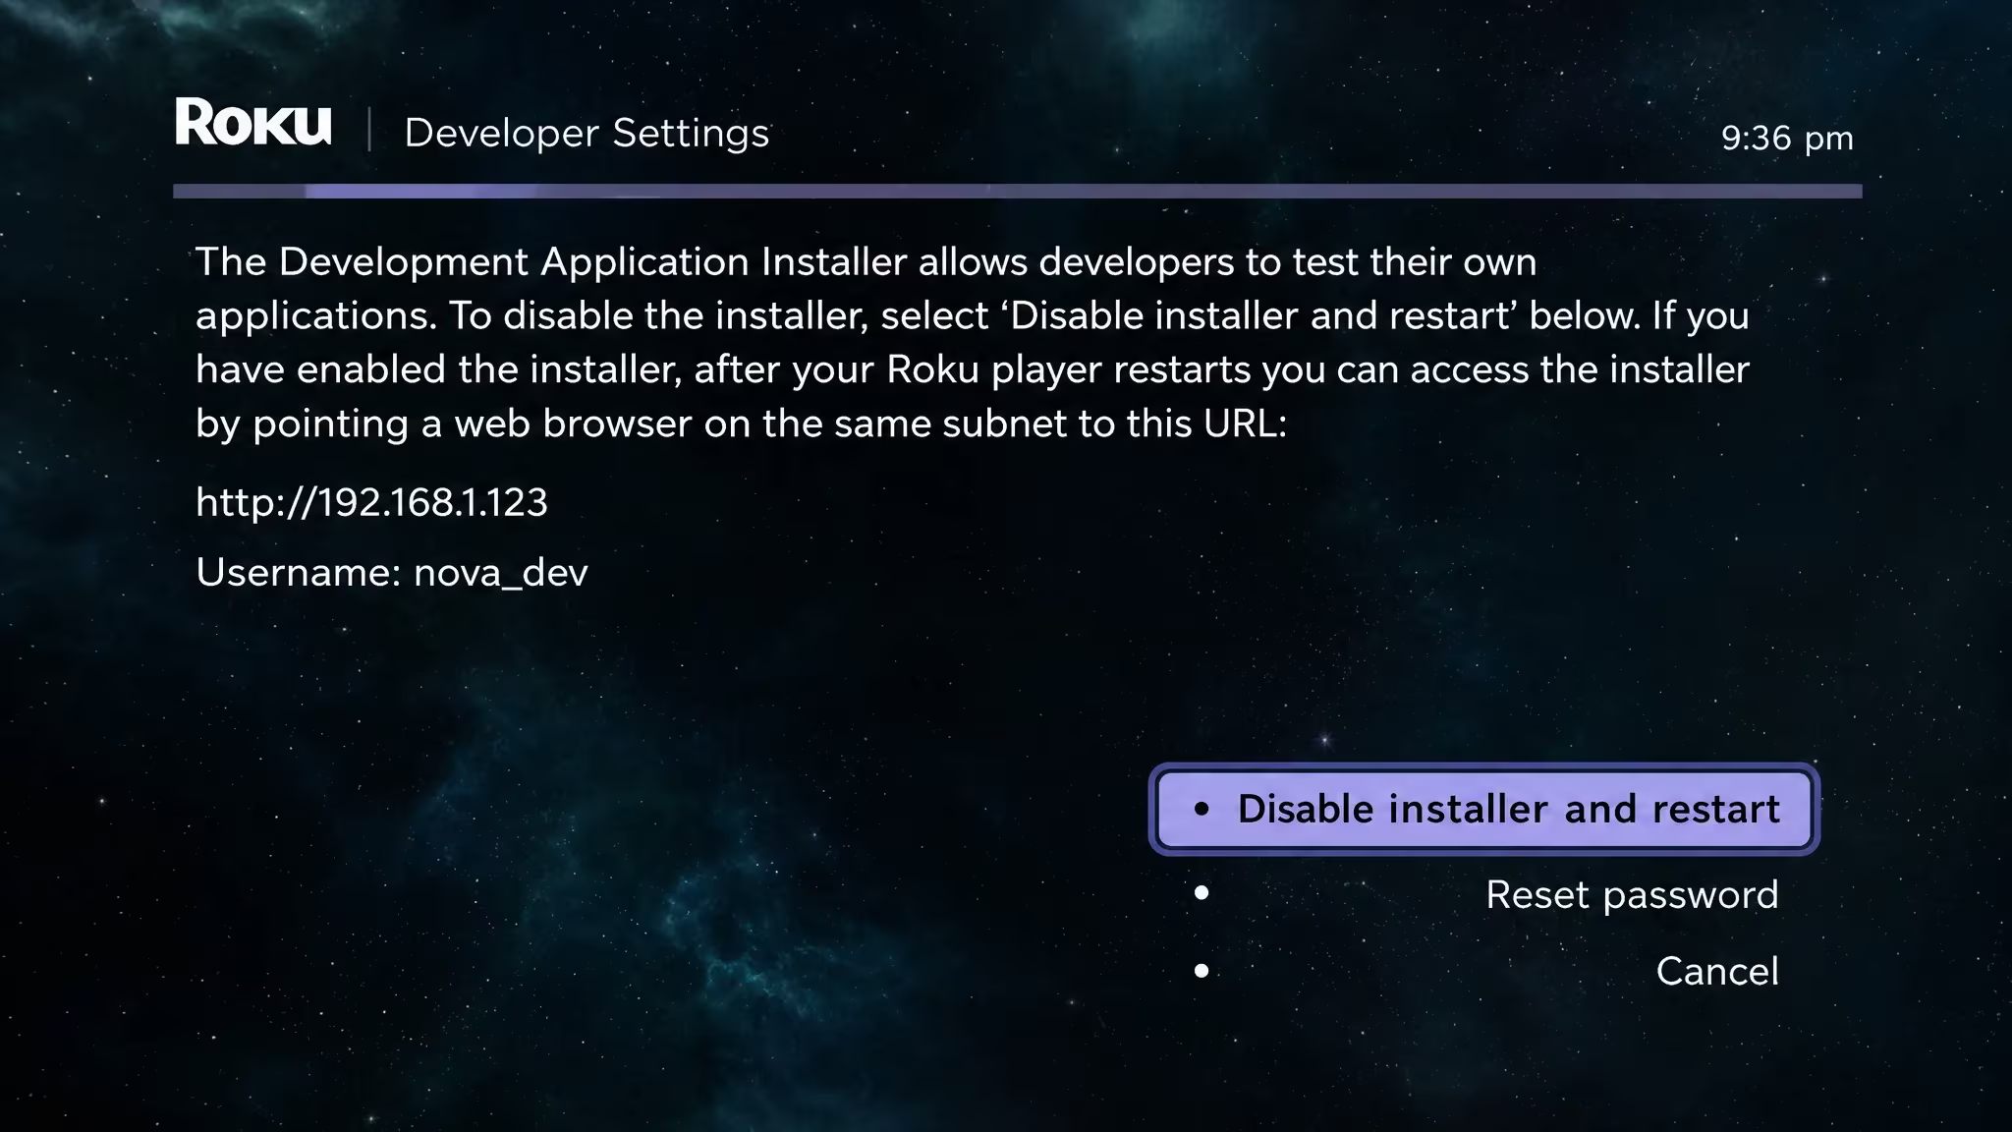Click the Username: nova_dev line
This screenshot has width=2012, height=1132.
pyautogui.click(x=392, y=572)
